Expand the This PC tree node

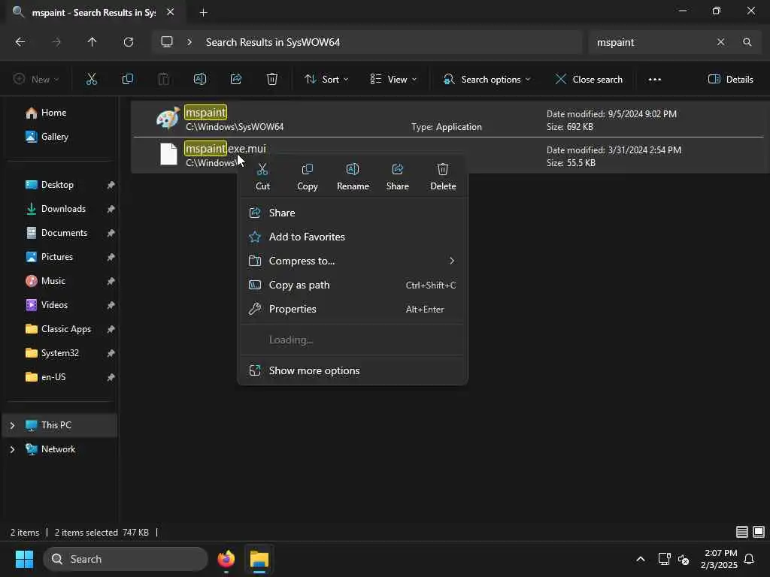click(x=12, y=425)
